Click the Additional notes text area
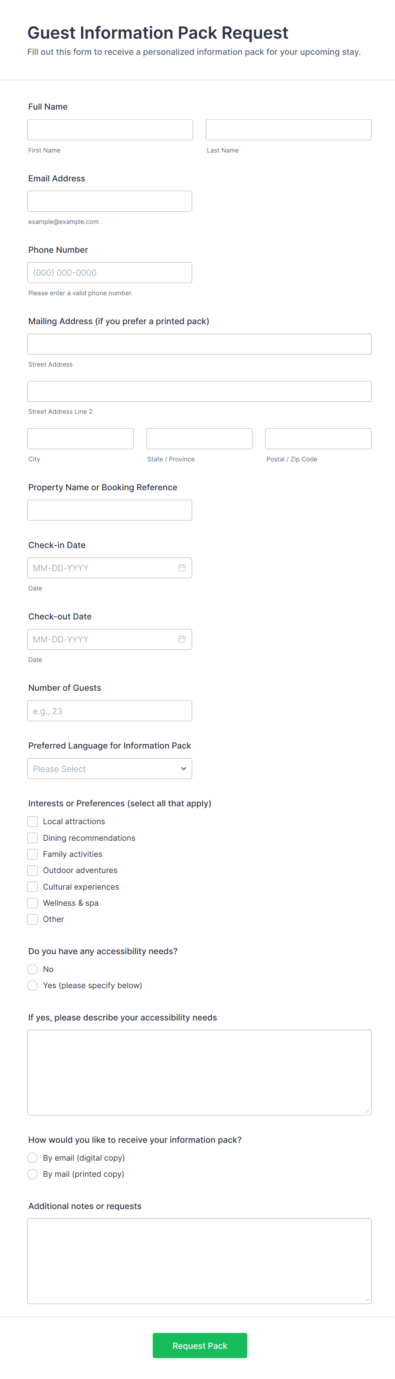The width and height of the screenshot is (395, 1379). pos(199,1260)
